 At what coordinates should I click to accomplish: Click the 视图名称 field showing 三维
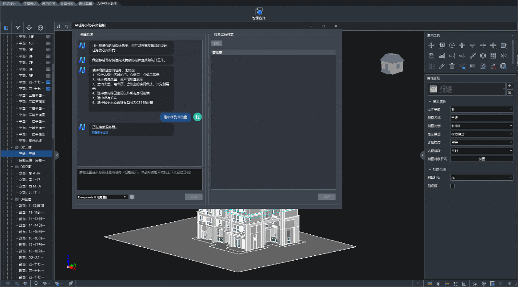coord(482,118)
